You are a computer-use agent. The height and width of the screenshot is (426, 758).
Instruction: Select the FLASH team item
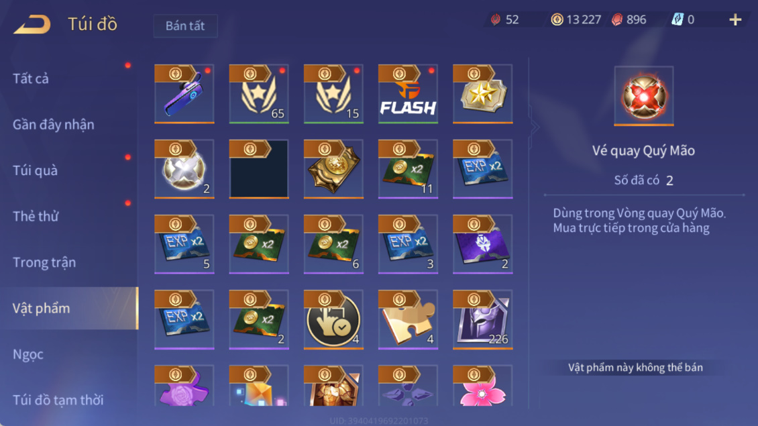[408, 94]
